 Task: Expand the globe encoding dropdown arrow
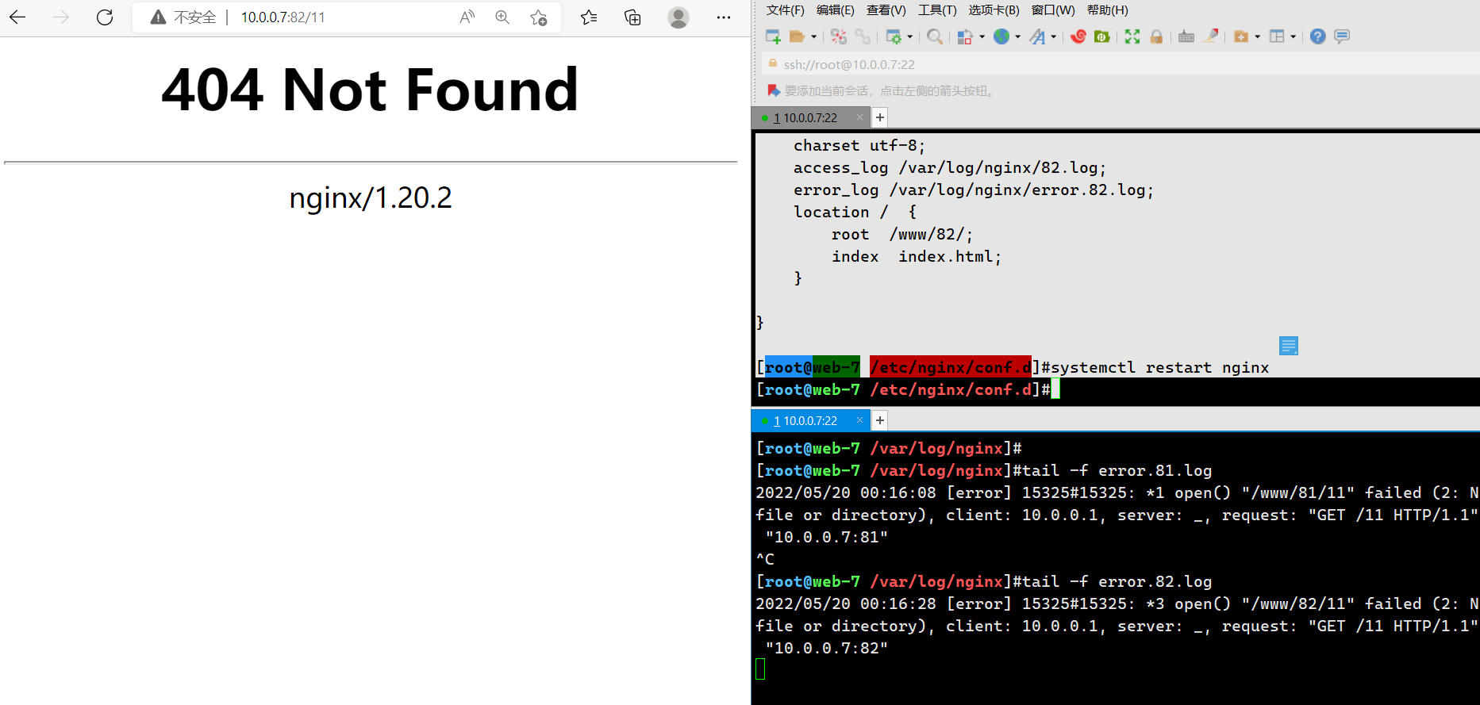1018,36
